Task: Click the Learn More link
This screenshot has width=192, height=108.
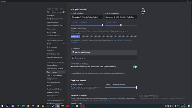Action: coord(106,100)
